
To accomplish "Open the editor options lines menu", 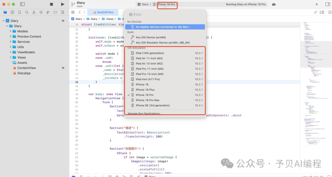I will pos(322,12).
